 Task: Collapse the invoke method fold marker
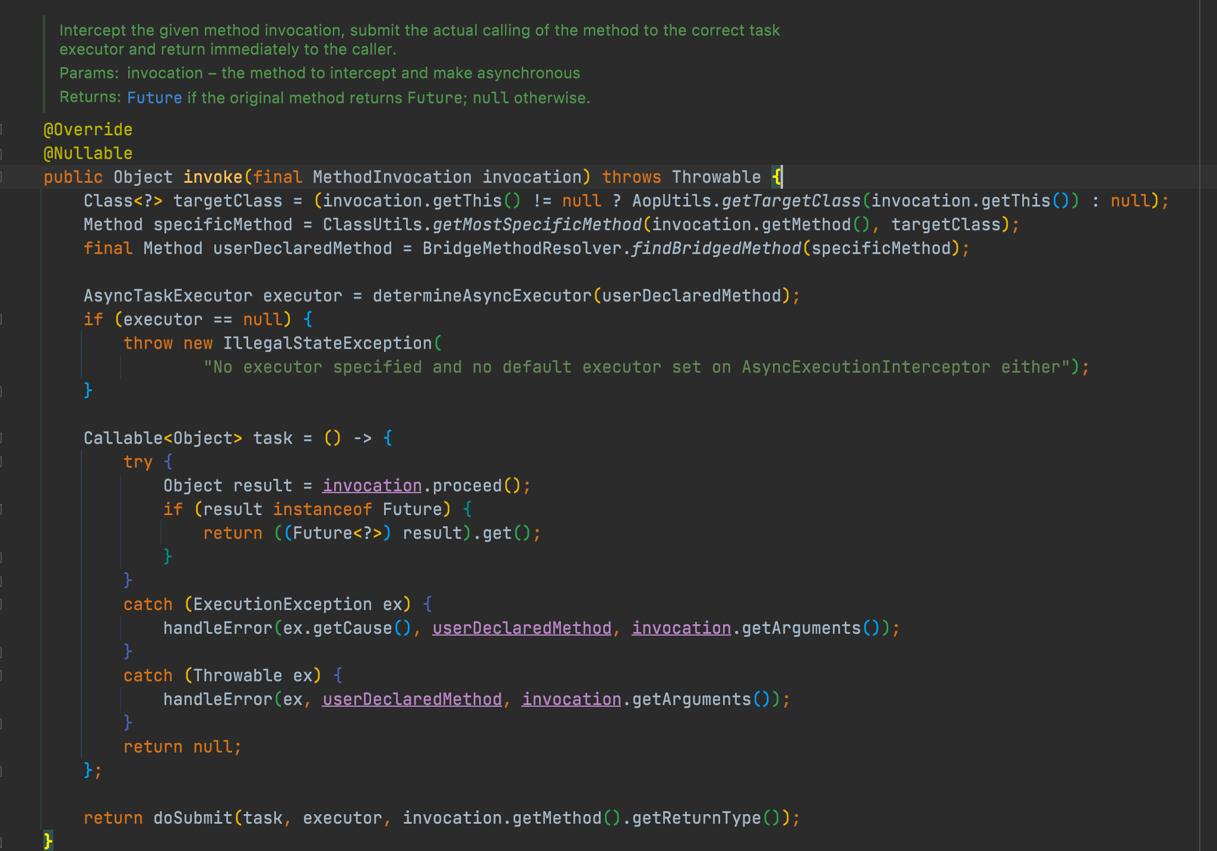[2, 177]
